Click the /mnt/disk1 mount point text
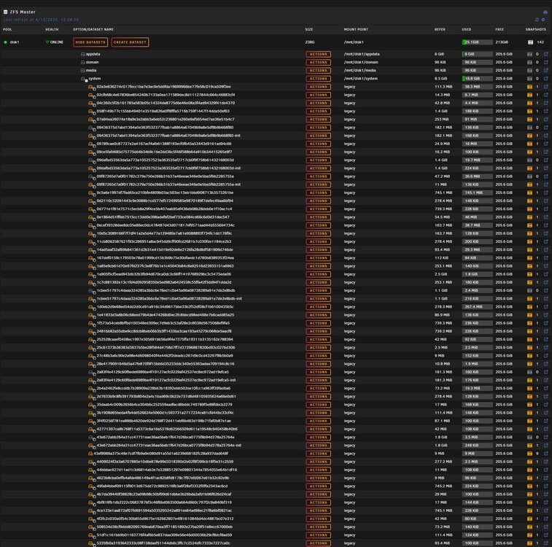 [354, 42]
